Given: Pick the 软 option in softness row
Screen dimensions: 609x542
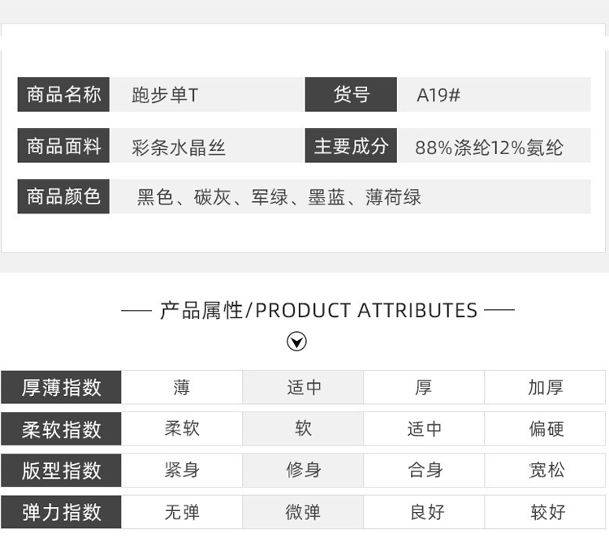Looking at the screenshot, I should click(304, 428).
